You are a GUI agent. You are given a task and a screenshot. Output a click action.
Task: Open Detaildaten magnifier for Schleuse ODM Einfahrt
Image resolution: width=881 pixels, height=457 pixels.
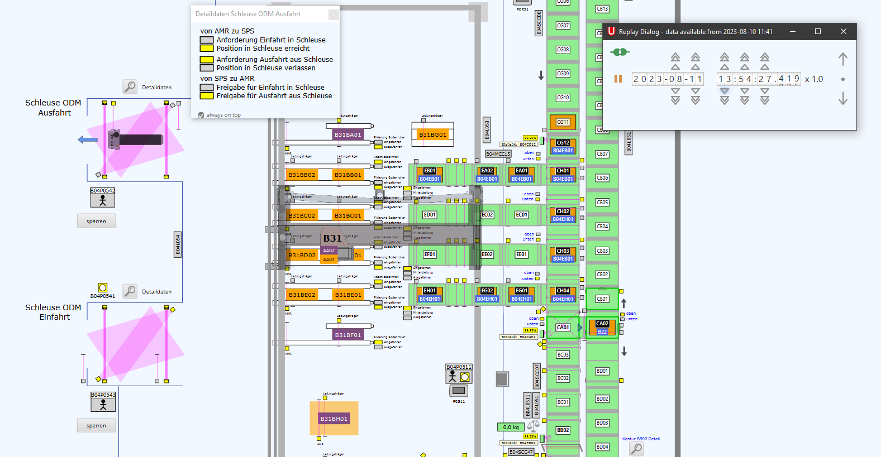pos(130,291)
